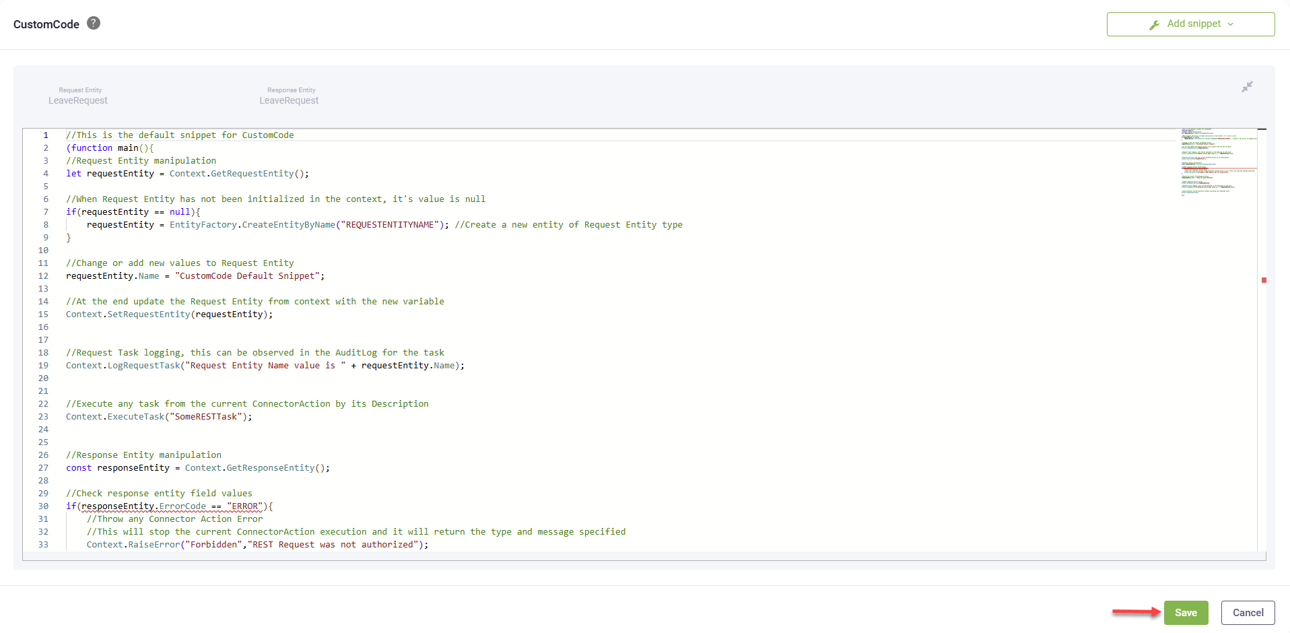
Task: Select line number 12 in the gutter
Action: (x=43, y=276)
